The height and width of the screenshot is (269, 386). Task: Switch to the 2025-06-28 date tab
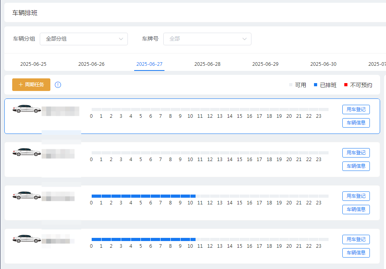[x=207, y=64]
